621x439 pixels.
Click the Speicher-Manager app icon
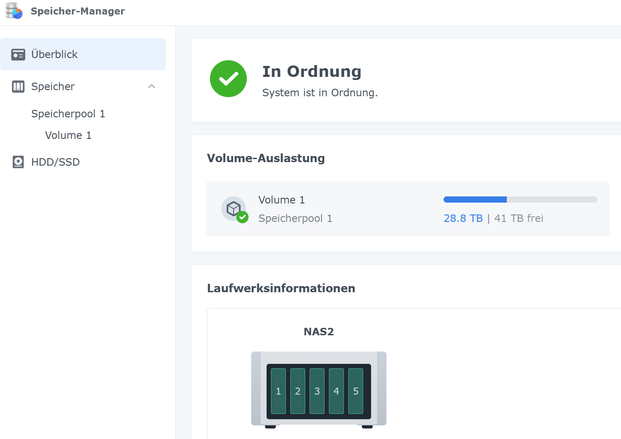point(14,11)
